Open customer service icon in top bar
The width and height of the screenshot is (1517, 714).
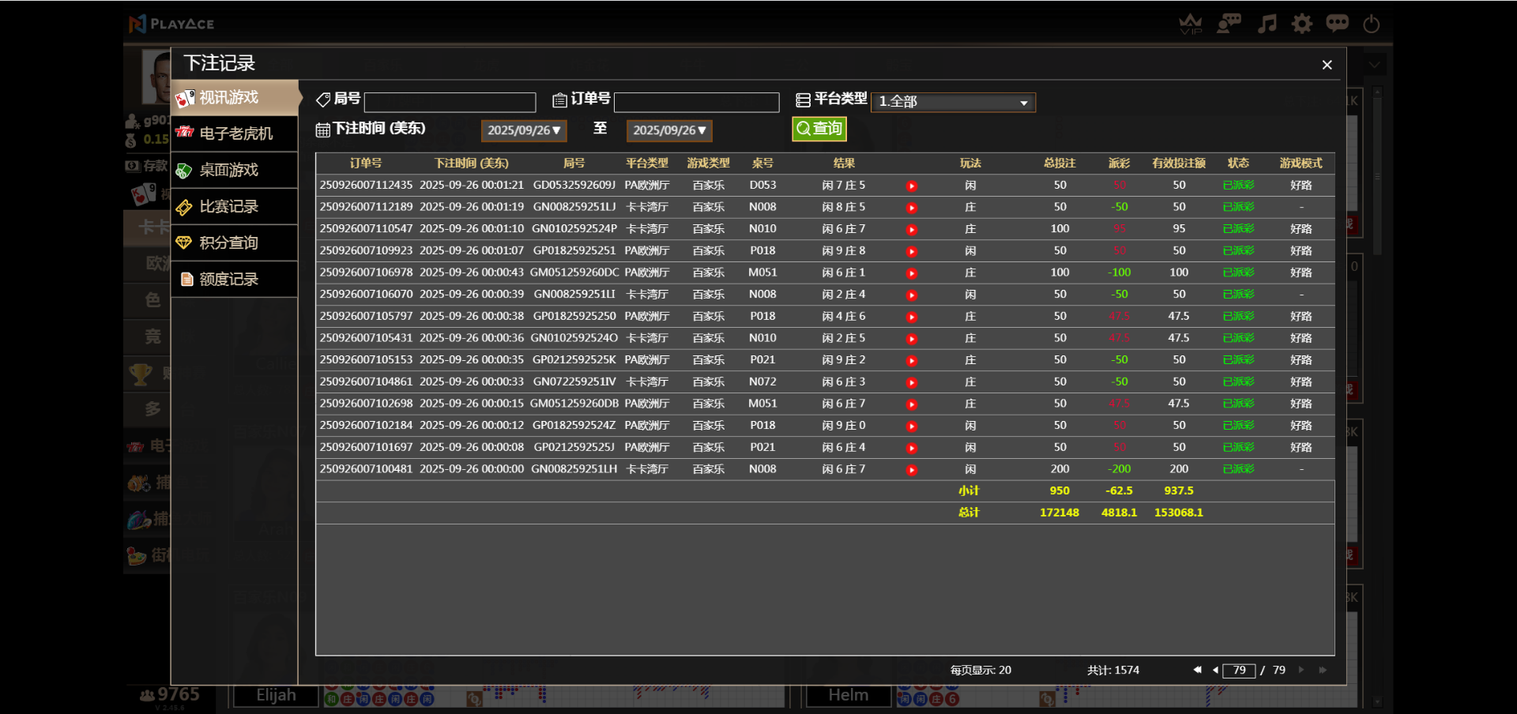pyautogui.click(x=1229, y=24)
